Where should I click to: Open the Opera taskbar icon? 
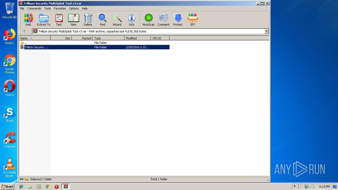[57, 187]
